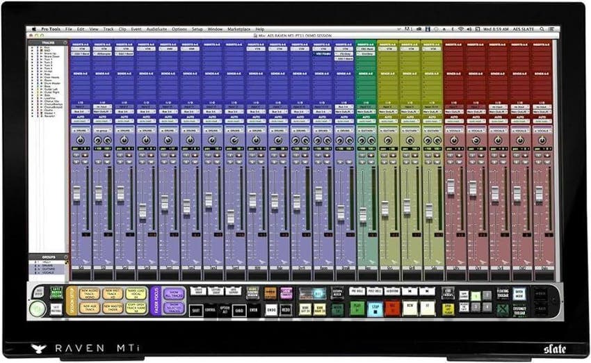Image resolution: width=591 pixels, height=363 pixels.
Task: Open first channel's DRUMS group dropdown
Action: point(81,130)
